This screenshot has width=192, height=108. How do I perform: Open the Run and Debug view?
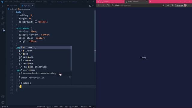click(3, 18)
